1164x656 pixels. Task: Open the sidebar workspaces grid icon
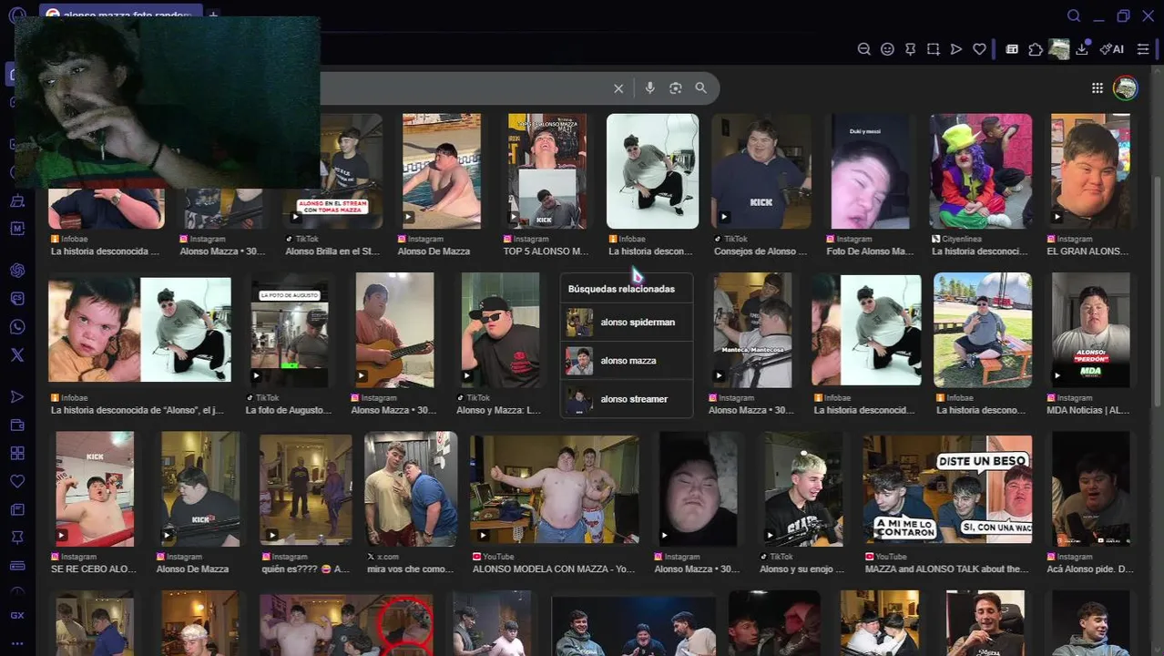click(x=16, y=453)
